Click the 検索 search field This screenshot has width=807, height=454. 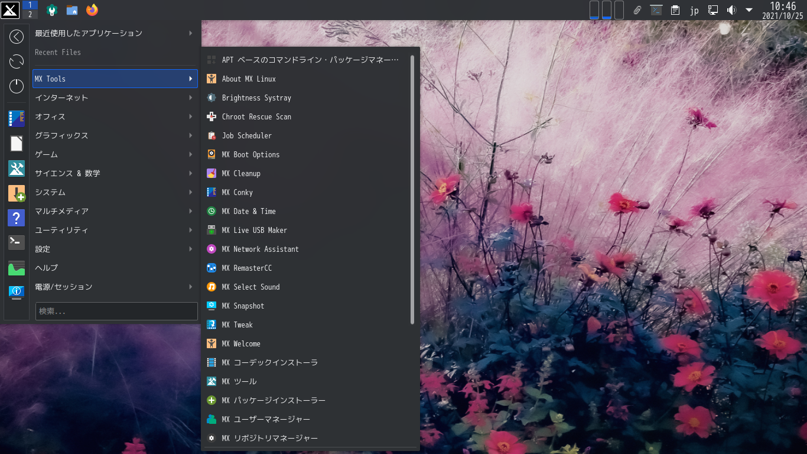point(116,311)
